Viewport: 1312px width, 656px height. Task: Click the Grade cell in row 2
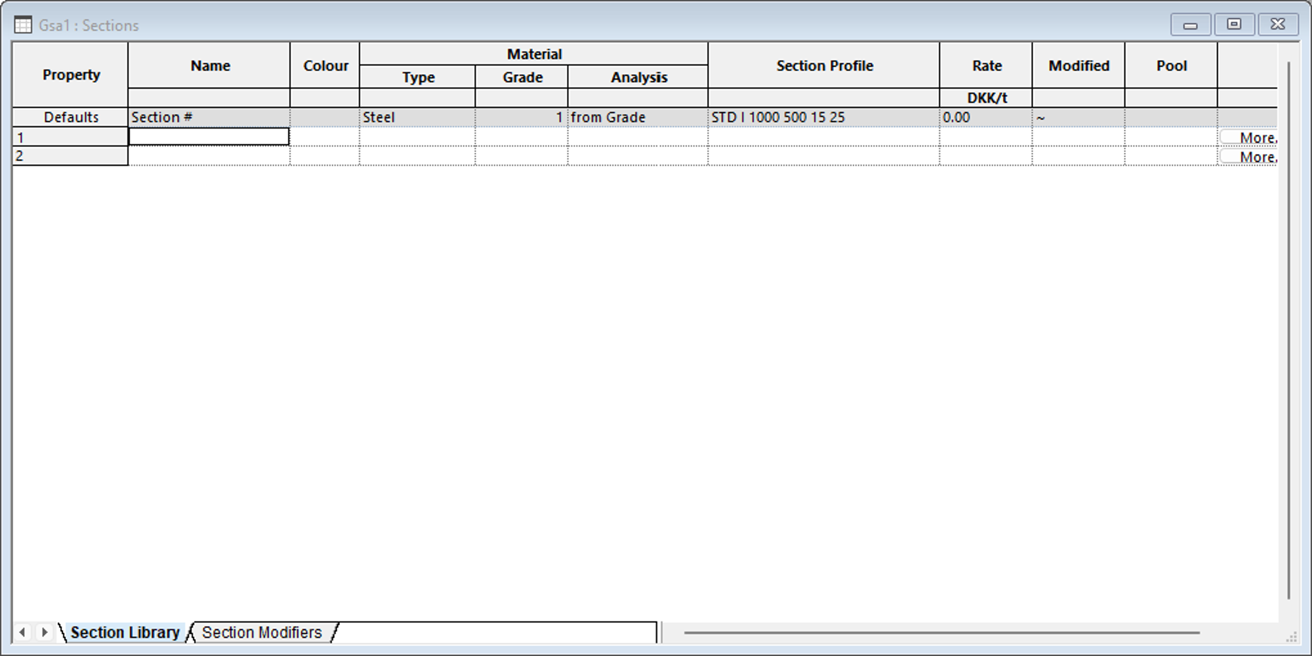coord(521,156)
